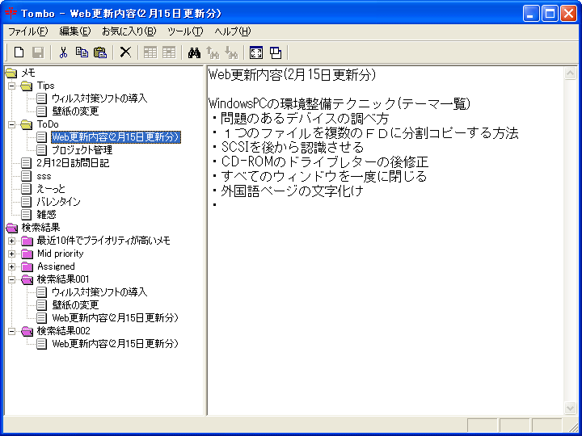Select ウィルス対策ソフトの導入 under 検索結果001
Image resolution: width=582 pixels, height=436 pixels.
(99, 292)
